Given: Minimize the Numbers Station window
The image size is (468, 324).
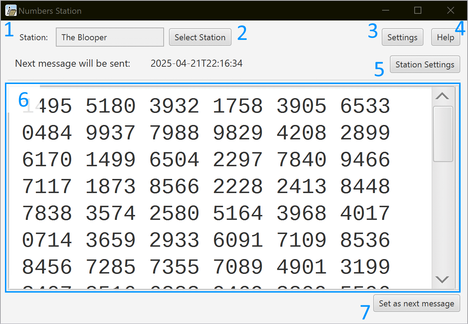Looking at the screenshot, I should [x=385, y=11].
